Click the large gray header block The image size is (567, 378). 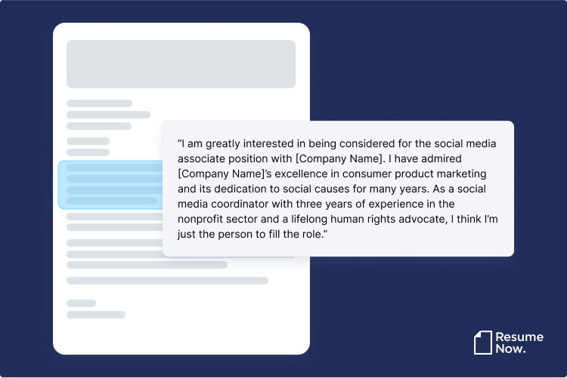click(181, 64)
